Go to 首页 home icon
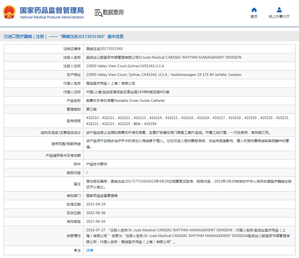The image size is (299, 258). point(254,10)
